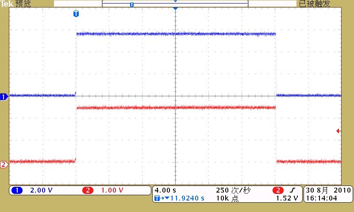Select the red trigger level arrow
The height and width of the screenshot is (212, 354).
tap(339, 131)
